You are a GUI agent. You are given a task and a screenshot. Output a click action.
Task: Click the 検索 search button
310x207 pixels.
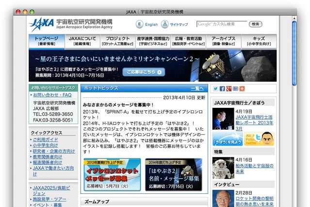[x=256, y=24]
